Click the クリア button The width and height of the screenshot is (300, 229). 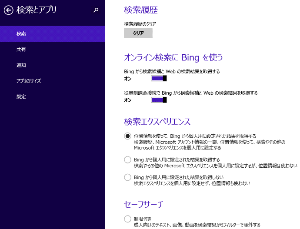(x=138, y=33)
